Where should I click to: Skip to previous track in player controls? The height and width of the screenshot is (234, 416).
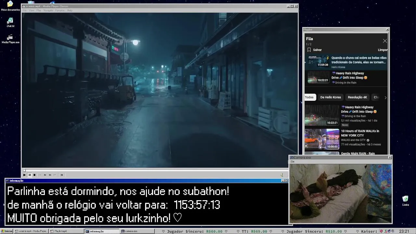point(40,175)
